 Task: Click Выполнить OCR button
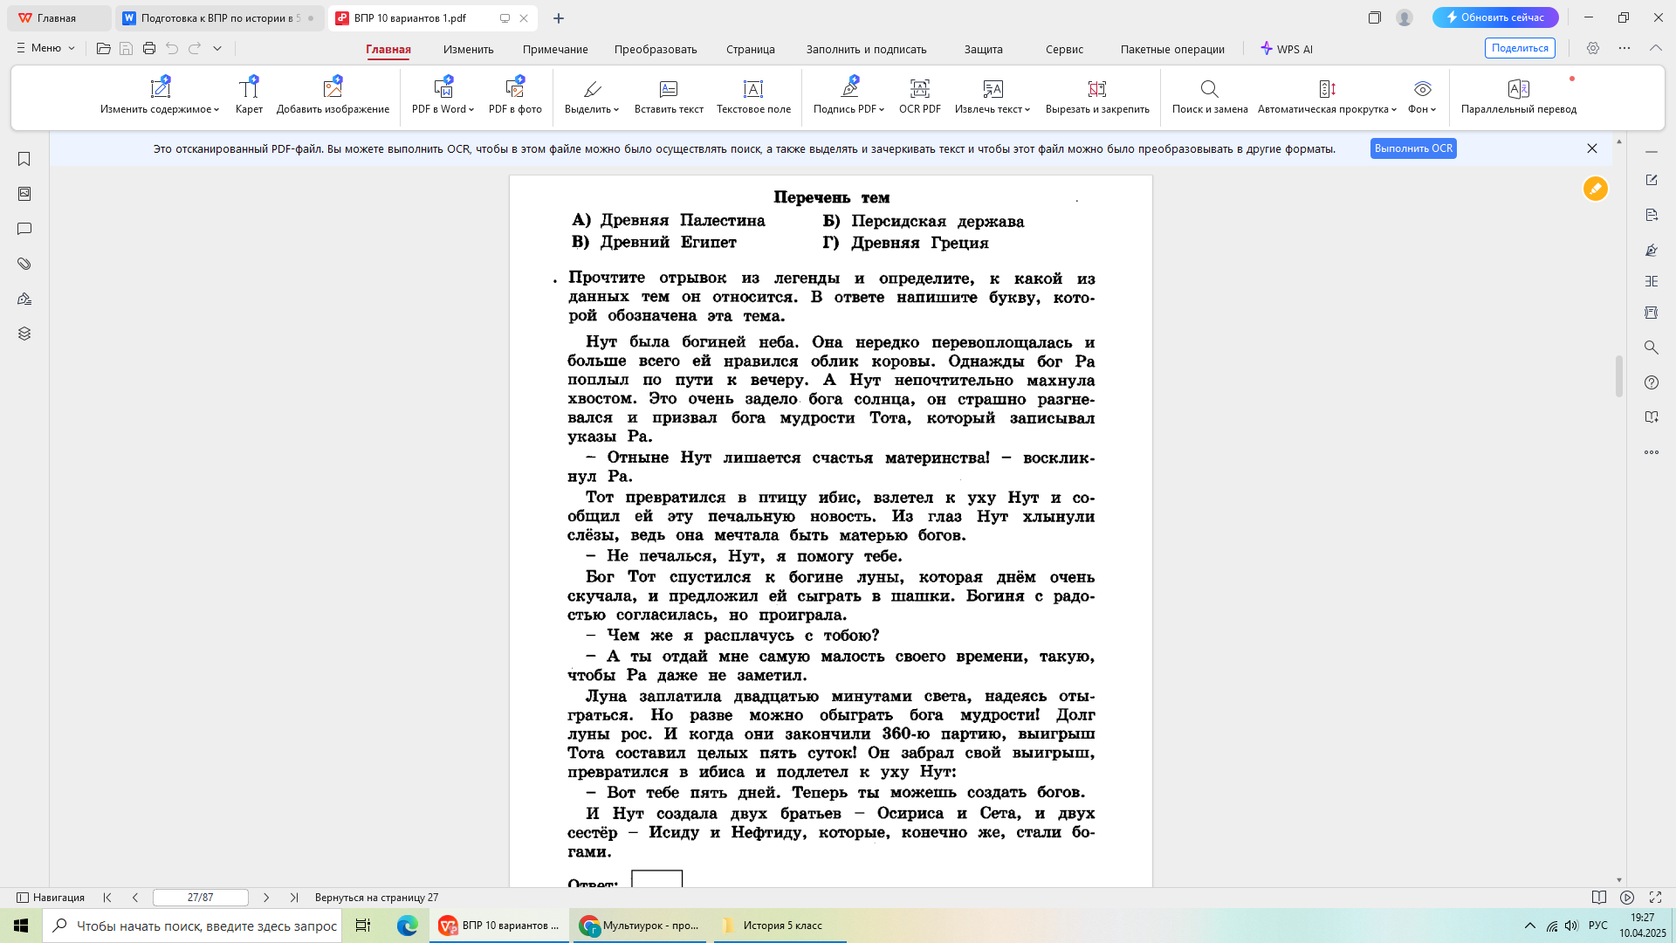[x=1413, y=148]
